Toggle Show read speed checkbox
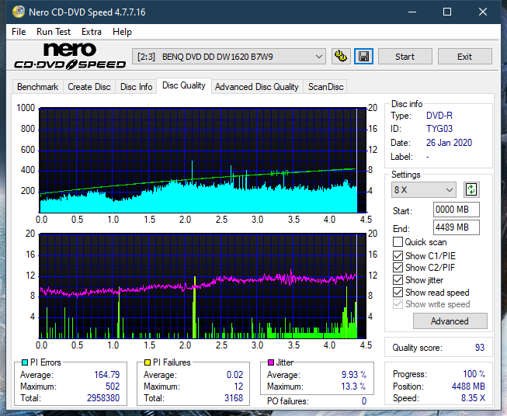507x416 pixels. click(398, 292)
